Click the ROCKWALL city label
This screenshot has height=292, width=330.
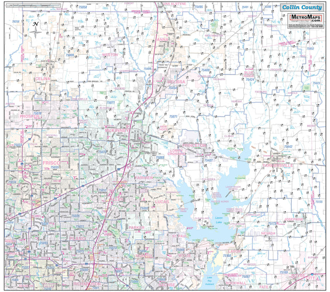tap(236, 283)
